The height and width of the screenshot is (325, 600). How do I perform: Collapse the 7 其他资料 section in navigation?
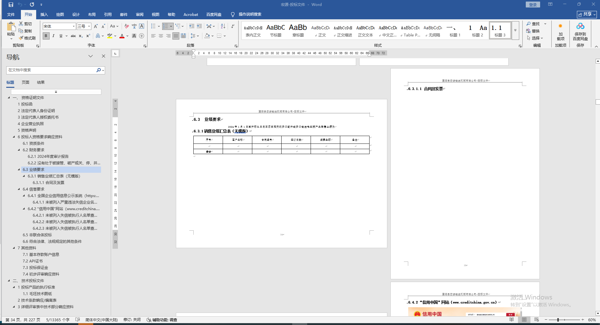14,248
